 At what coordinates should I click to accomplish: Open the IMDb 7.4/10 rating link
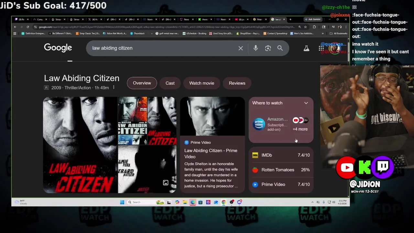click(281, 155)
